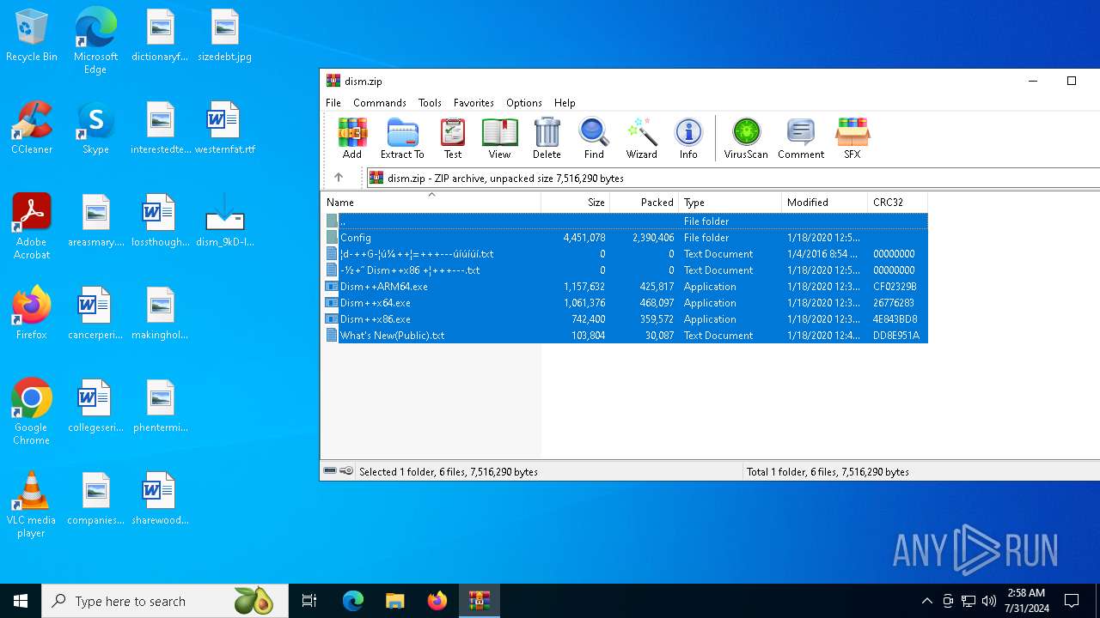This screenshot has height=618, width=1100.
Task: Run the Test archive tool
Action: [453, 139]
